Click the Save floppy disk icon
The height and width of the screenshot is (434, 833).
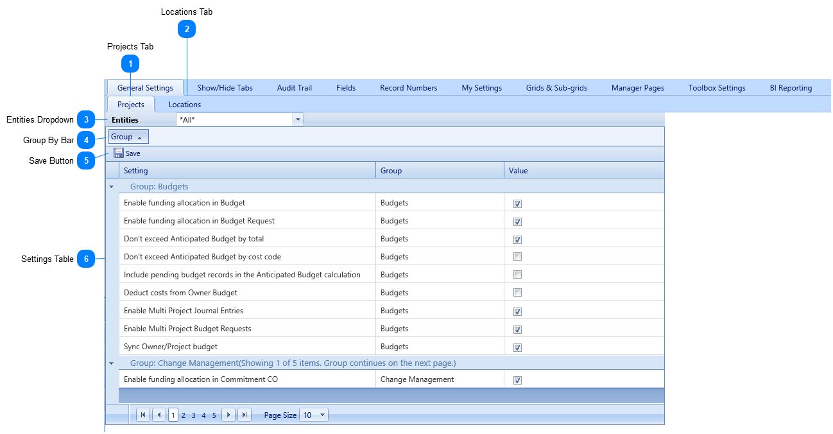(119, 153)
